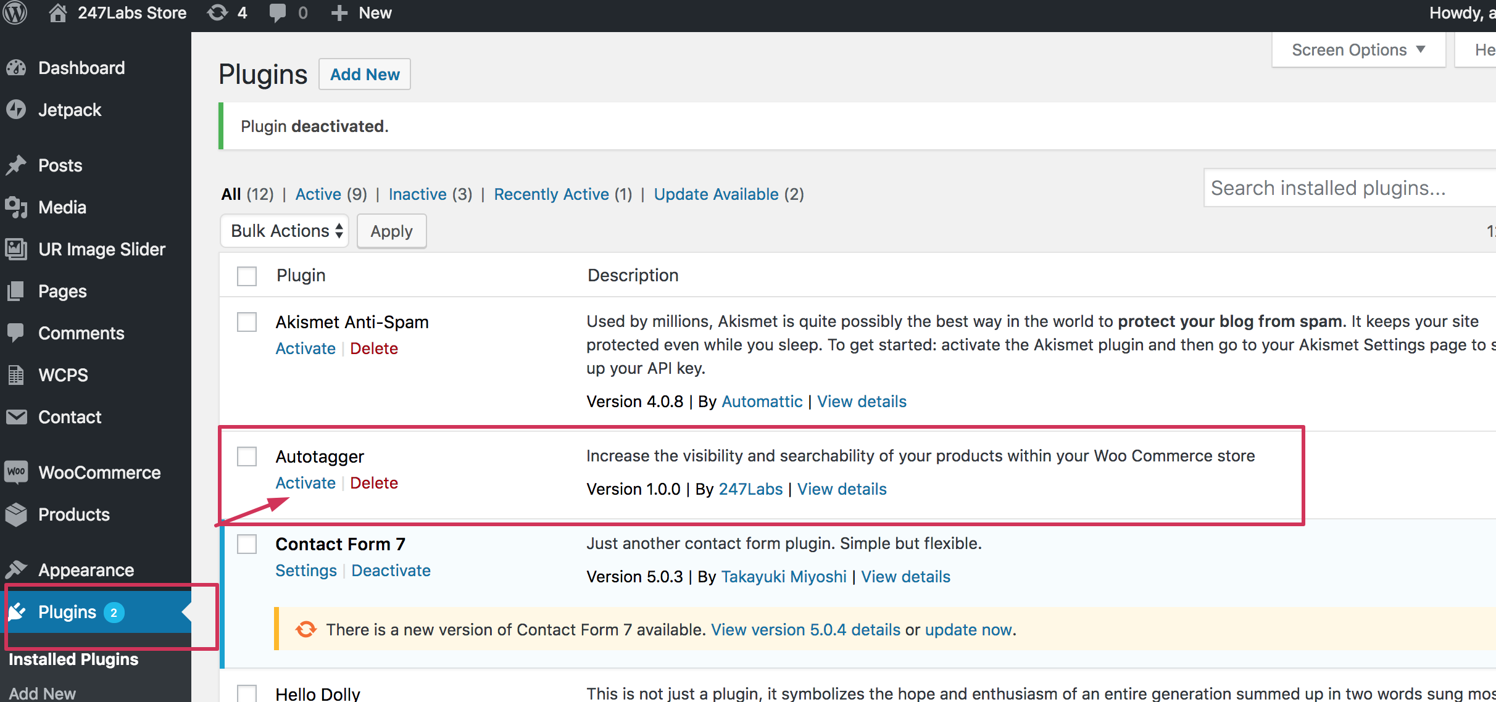Deactivate Contact Form 7

coord(391,571)
